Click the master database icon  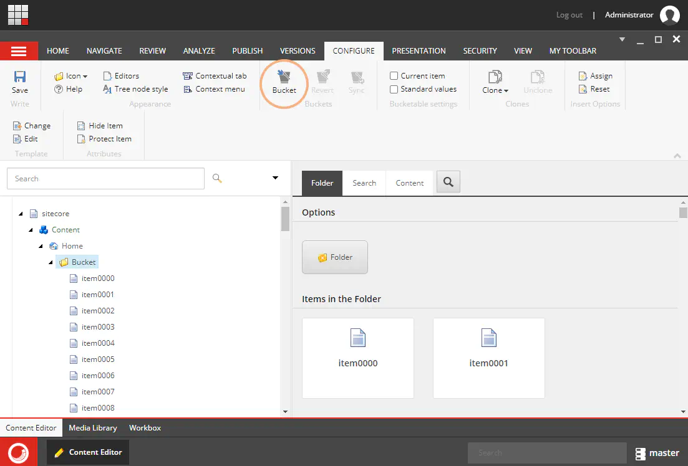coord(640,454)
